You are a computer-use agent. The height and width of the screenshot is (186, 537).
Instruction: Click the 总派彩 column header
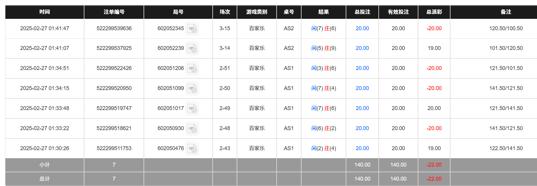[x=434, y=12]
